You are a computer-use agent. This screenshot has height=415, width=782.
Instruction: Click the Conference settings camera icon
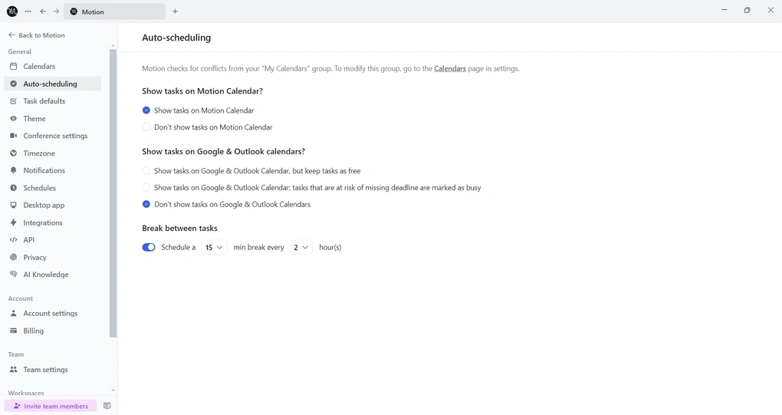(14, 136)
